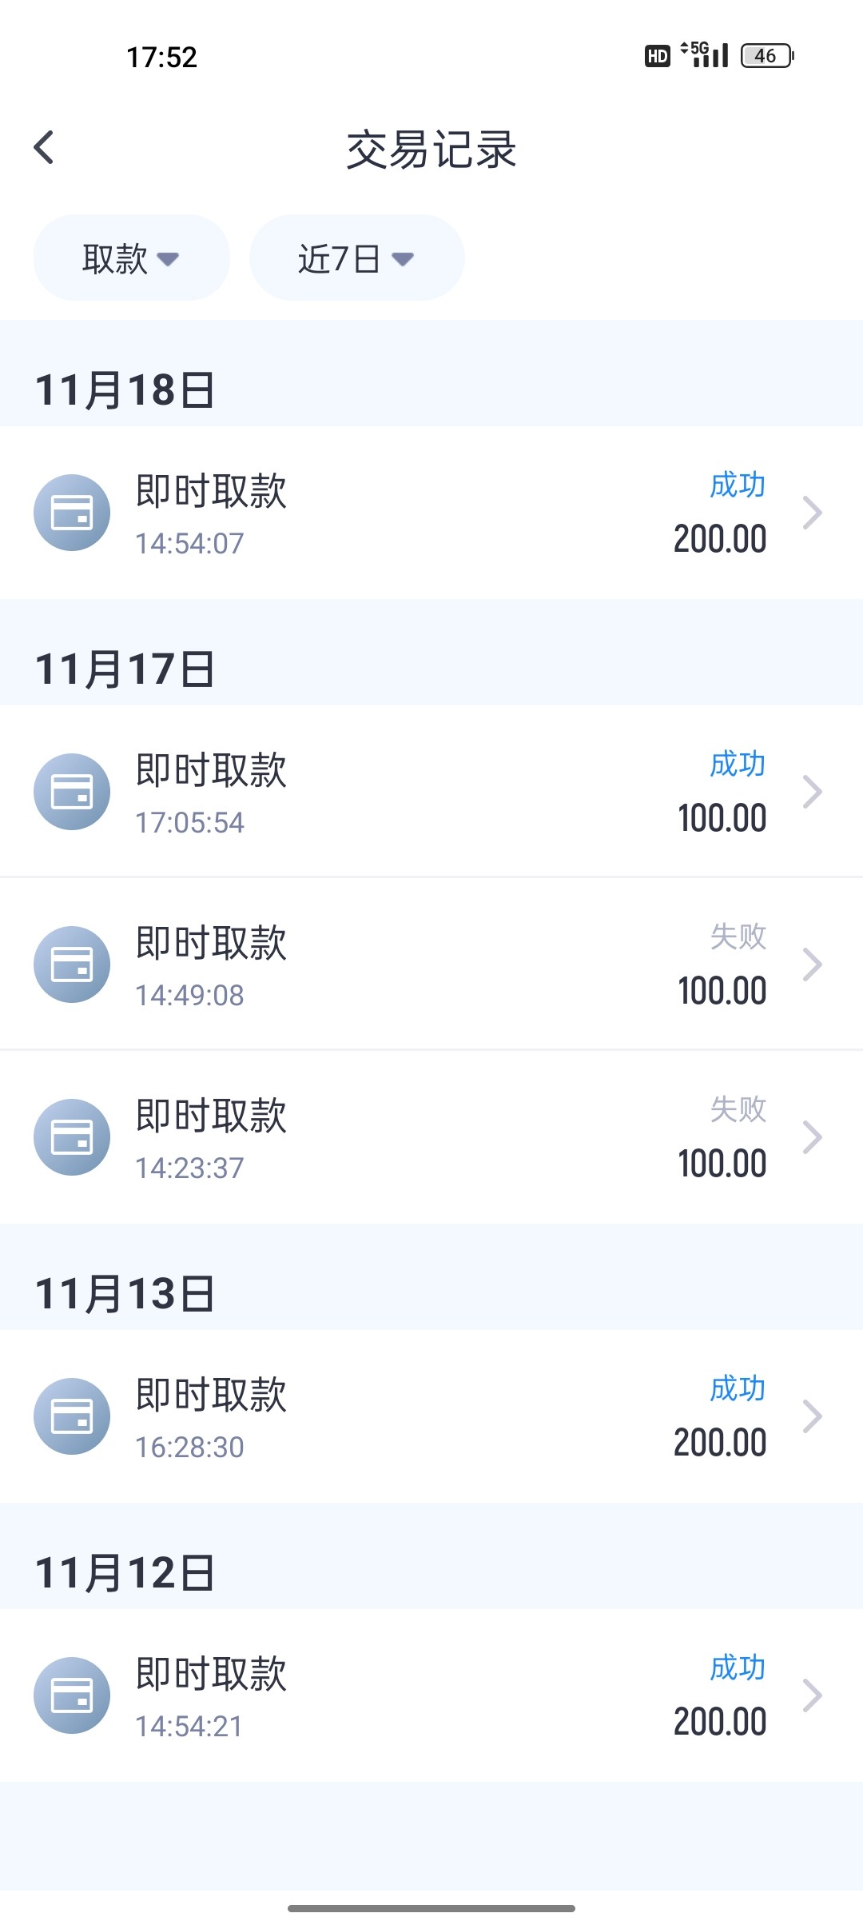Open the 近7日 date range dropdown
Viewport: 863px width, 1929px height.
click(356, 258)
